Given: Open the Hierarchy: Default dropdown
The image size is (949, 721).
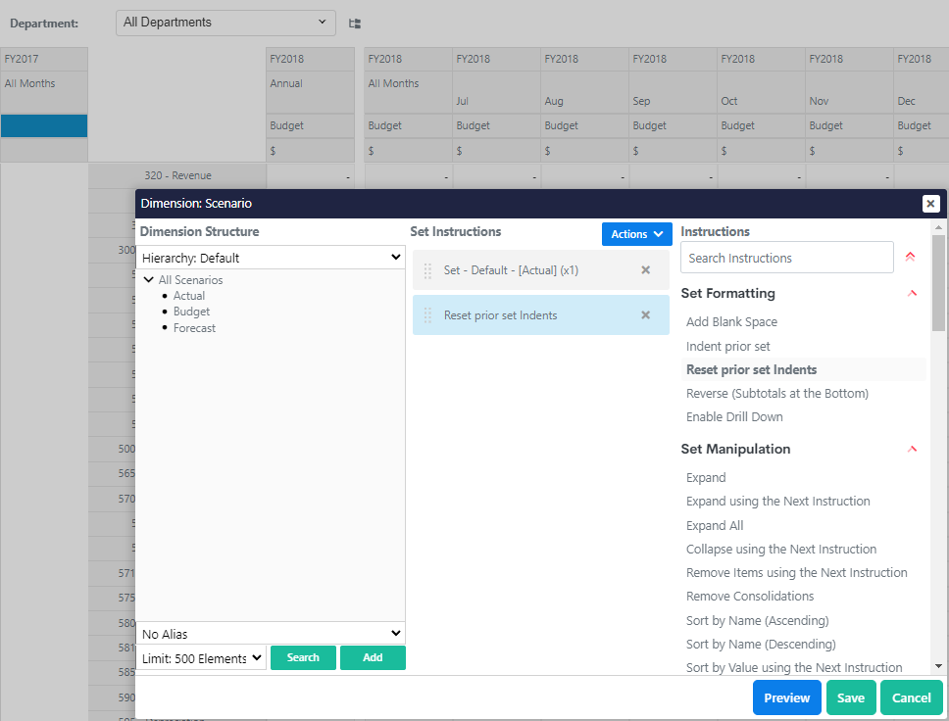Looking at the screenshot, I should (271, 258).
